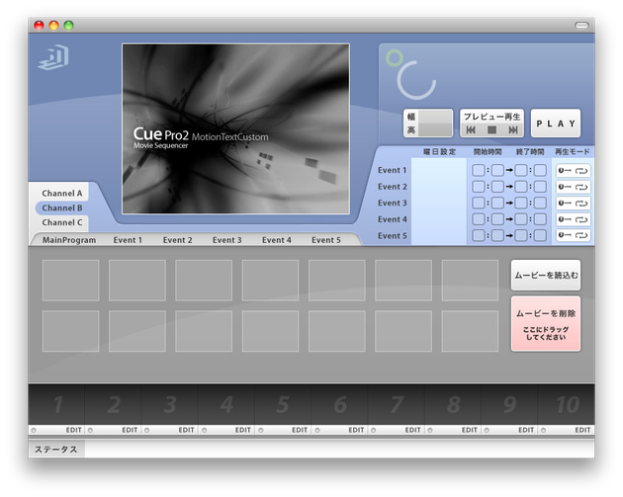Click the 高 height input field
The height and width of the screenshot is (497, 623).
(435, 129)
